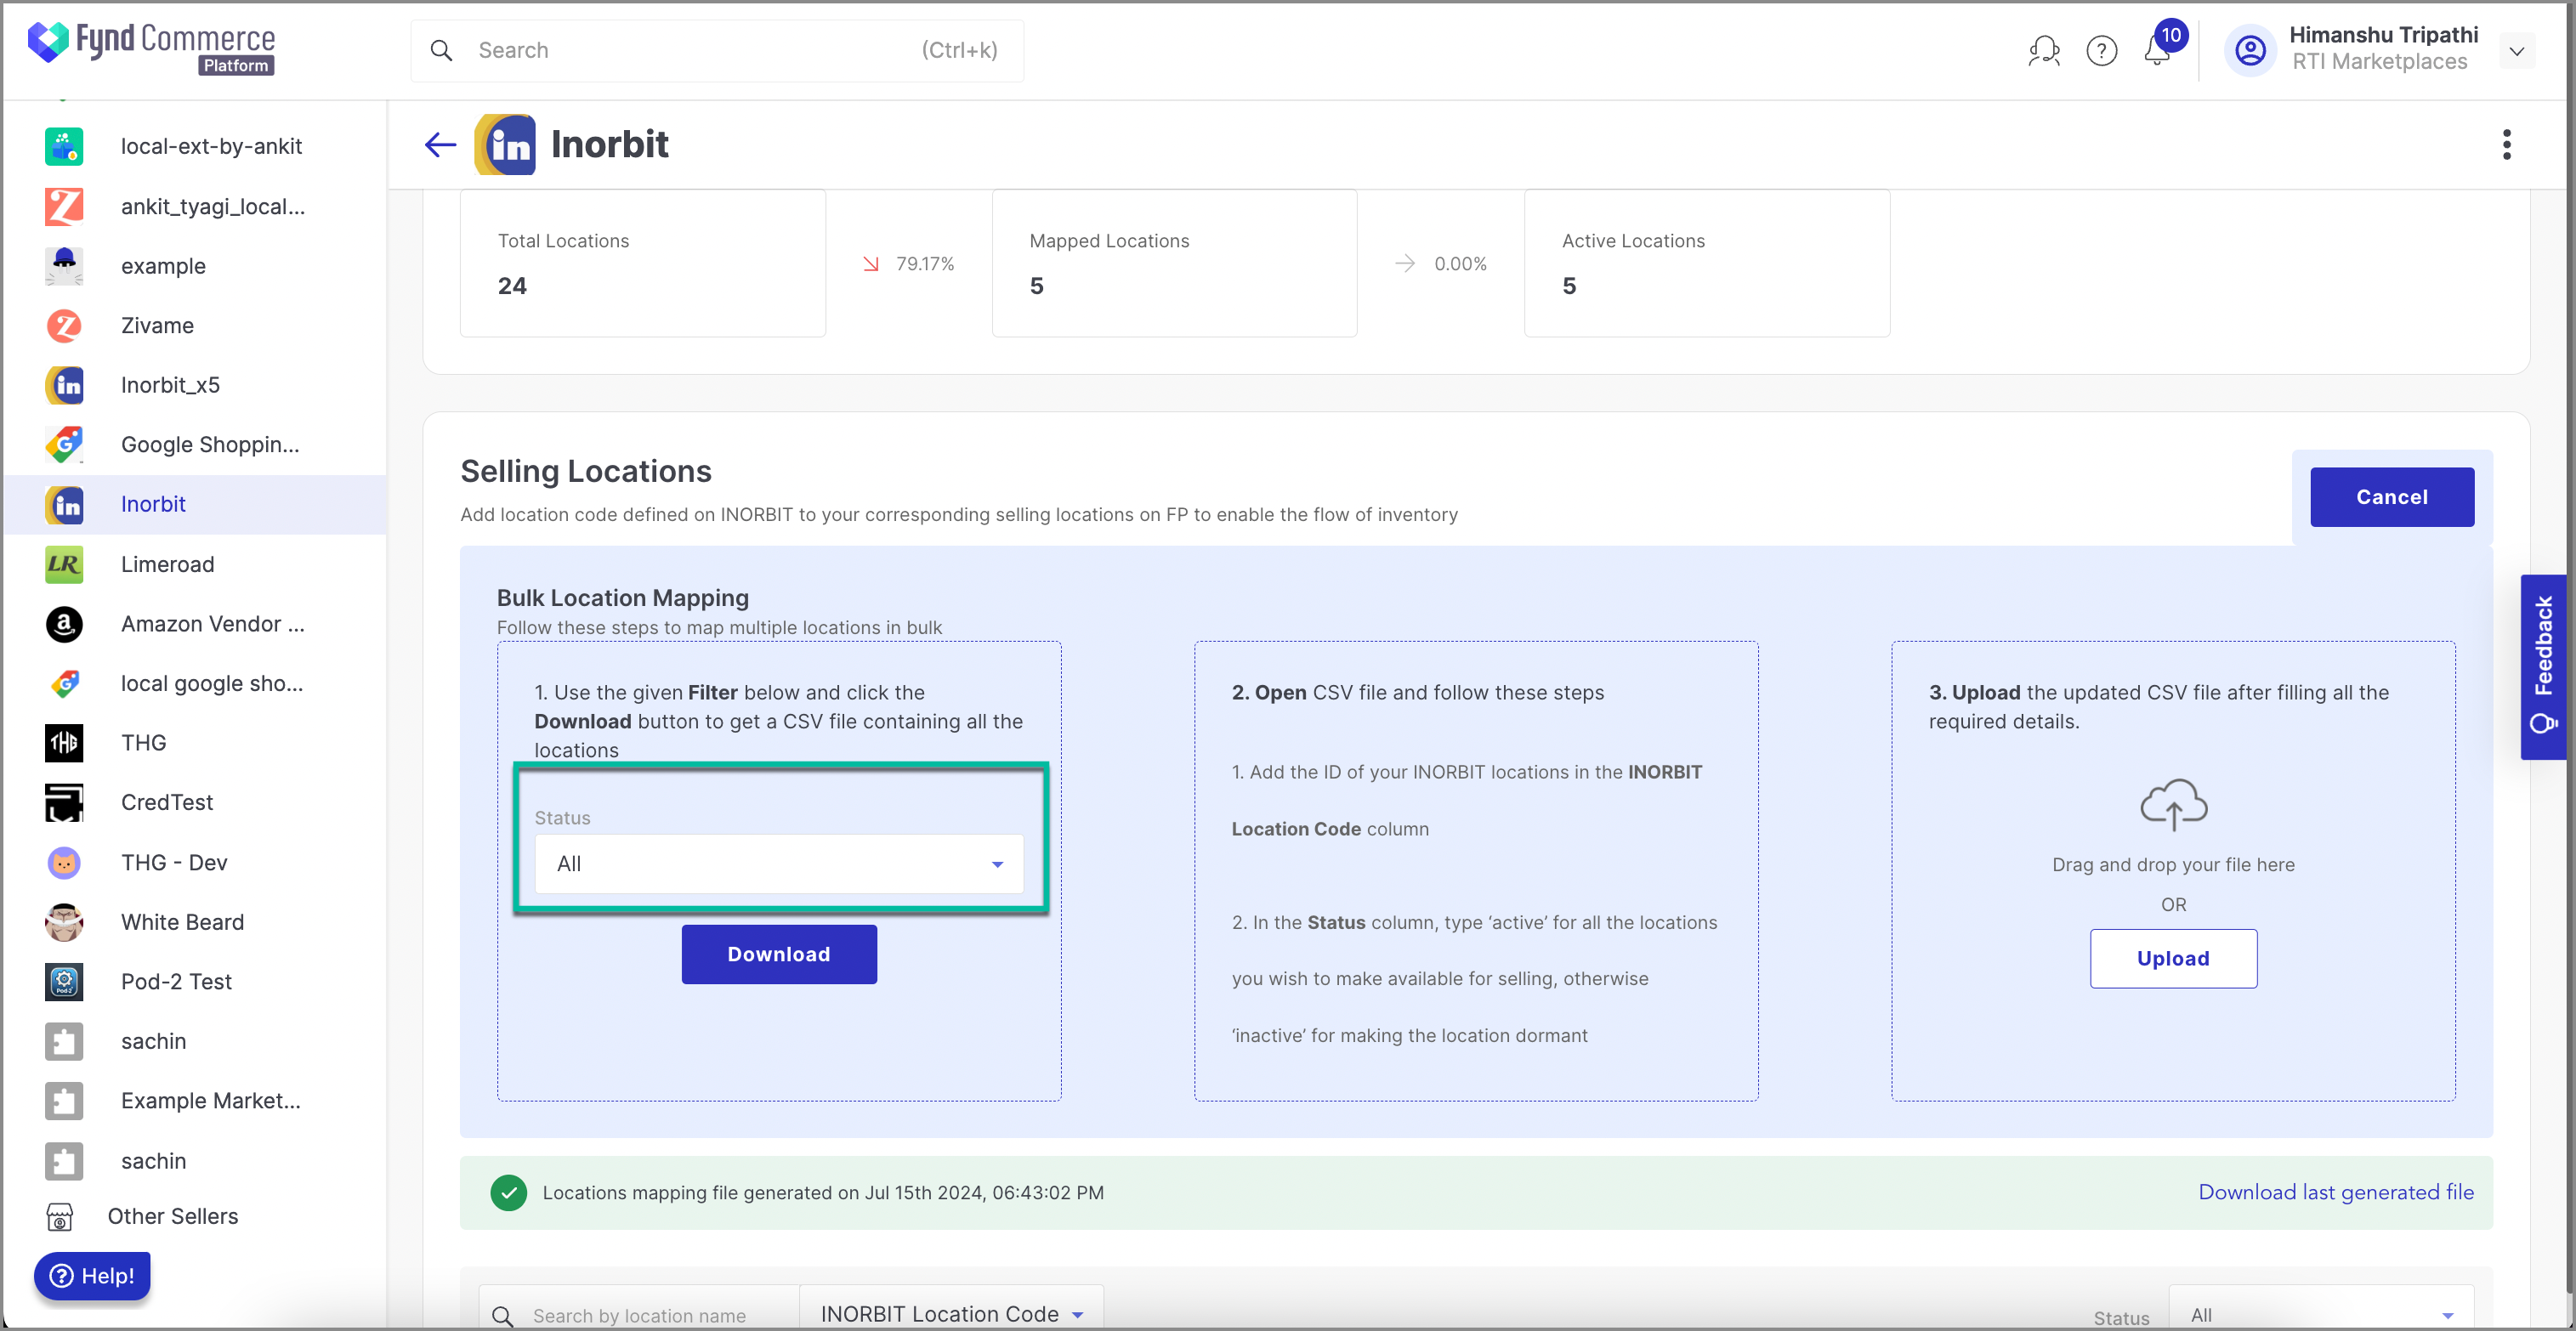
Task: Click the CredTest sidebar icon
Action: 64,803
